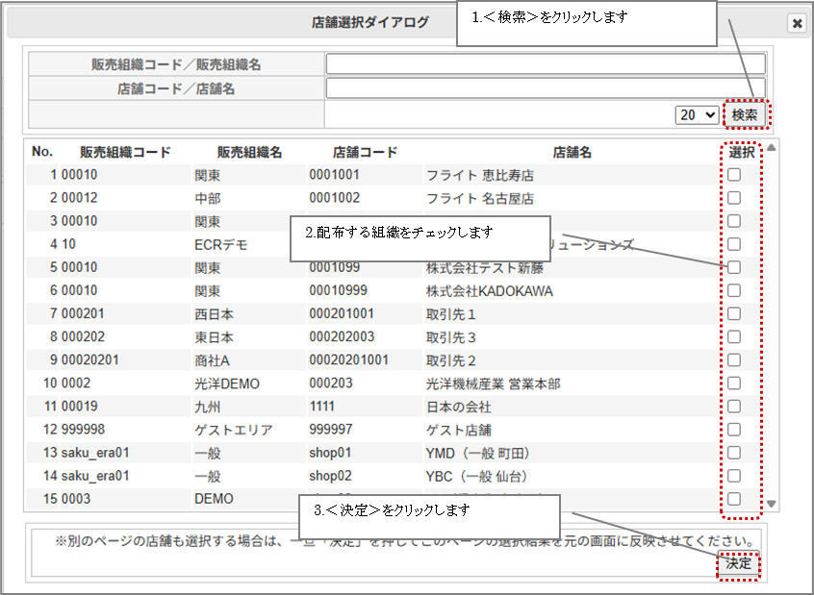Select the ゲスト店舗 checkbox
Viewport: 814px width, 595px height.
[x=734, y=430]
